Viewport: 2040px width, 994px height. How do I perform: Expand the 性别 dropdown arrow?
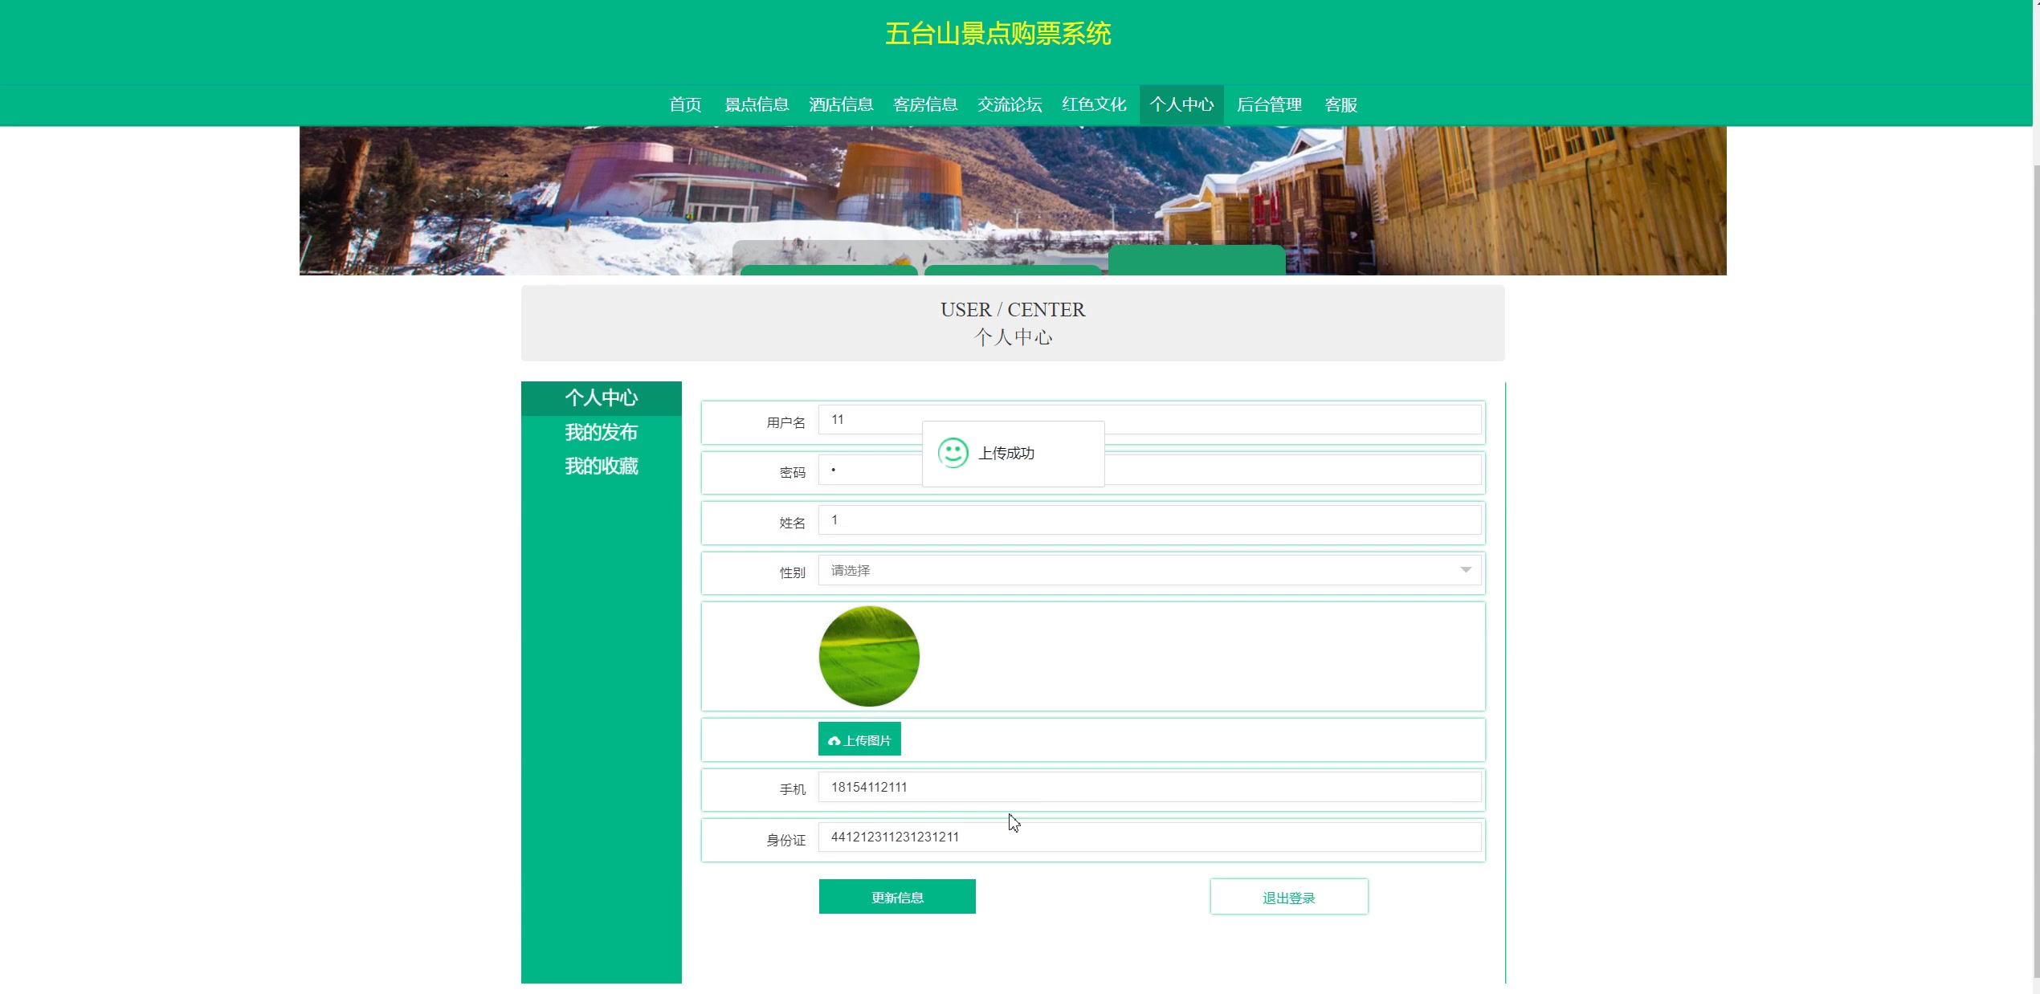1465,570
